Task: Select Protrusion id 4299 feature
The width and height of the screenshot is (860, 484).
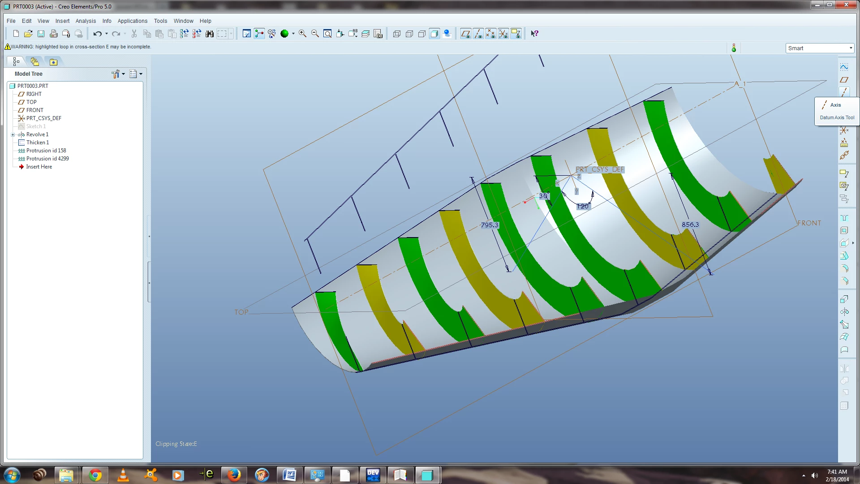Action: pos(47,159)
